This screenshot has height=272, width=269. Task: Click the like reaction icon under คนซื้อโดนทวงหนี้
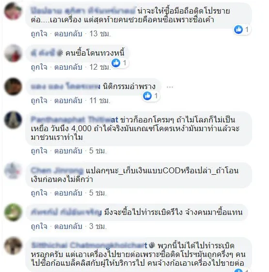tap(116, 63)
